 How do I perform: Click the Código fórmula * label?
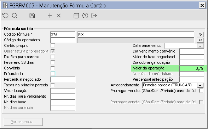click(18, 35)
